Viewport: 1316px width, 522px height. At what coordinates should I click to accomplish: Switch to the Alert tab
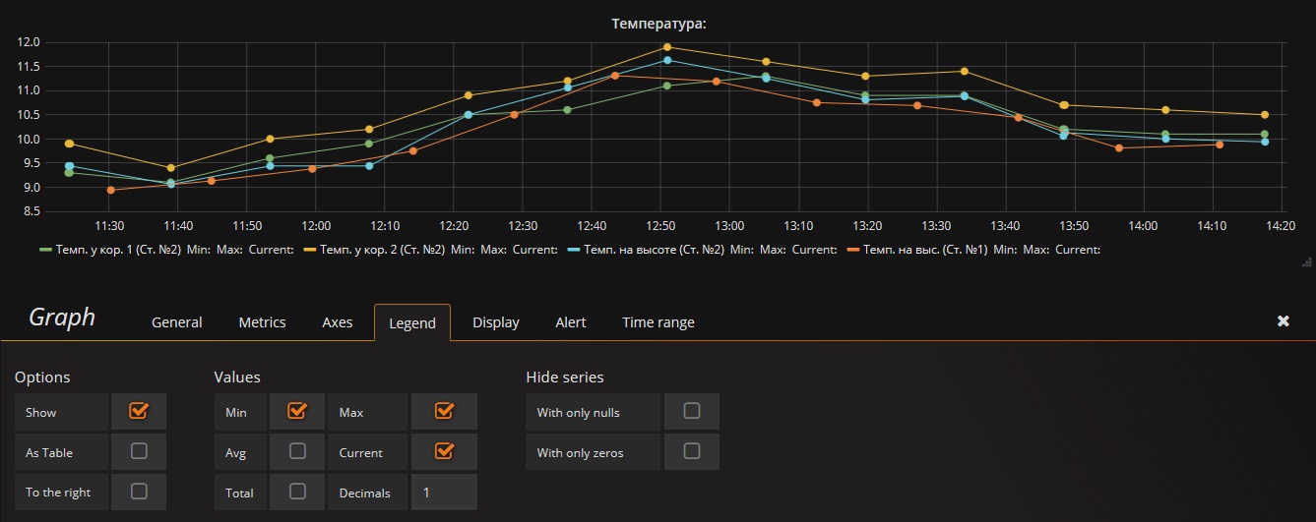click(x=571, y=322)
